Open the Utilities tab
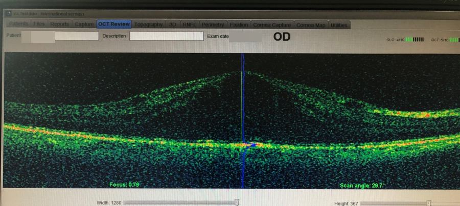 click(338, 24)
